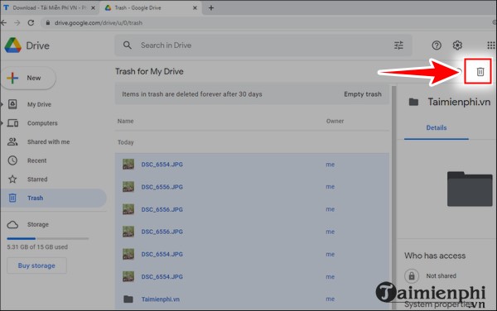Click the '5.31 GB of 15 GB used' text
Screen dimensions: 497x311
(37, 247)
